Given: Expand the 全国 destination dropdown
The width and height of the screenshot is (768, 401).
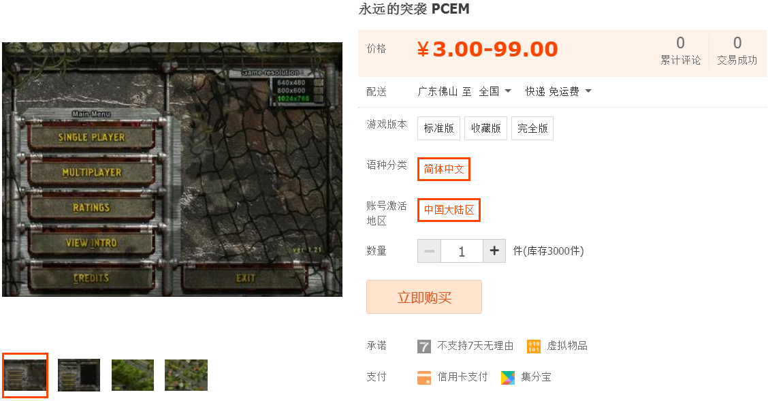Looking at the screenshot, I should 495,91.
